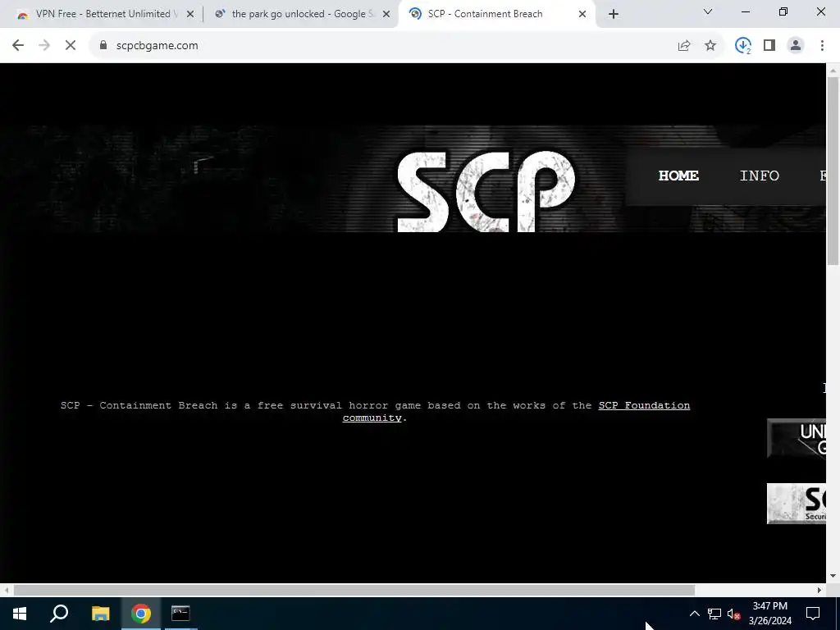This screenshot has width=840, height=630.
Task: Click scroll-right arrow on horizontal scrollbar
Action: tap(819, 591)
